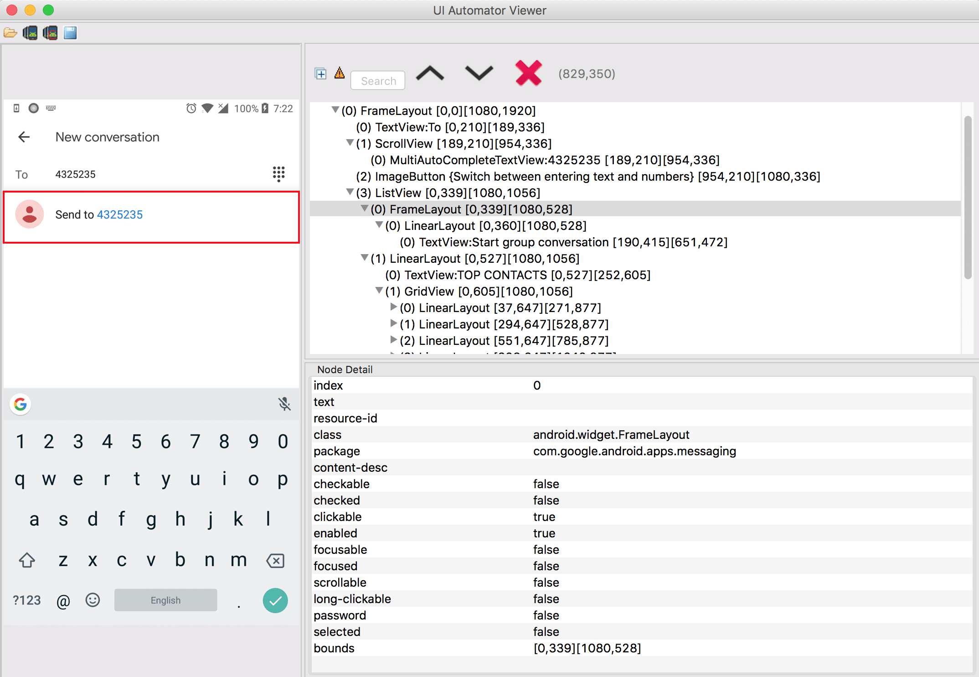979x677 pixels.
Task: Toggle the yellow warning triangle icon
Action: [340, 73]
